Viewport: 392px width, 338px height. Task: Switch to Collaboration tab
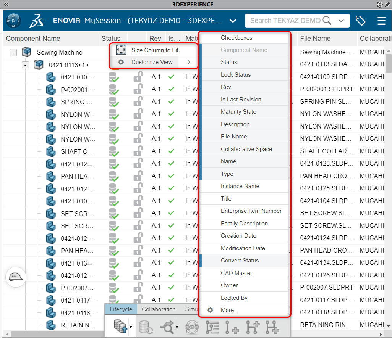[x=159, y=309]
